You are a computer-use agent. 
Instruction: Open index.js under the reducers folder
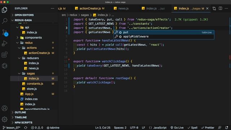pyautogui.click(x=34, y=63)
